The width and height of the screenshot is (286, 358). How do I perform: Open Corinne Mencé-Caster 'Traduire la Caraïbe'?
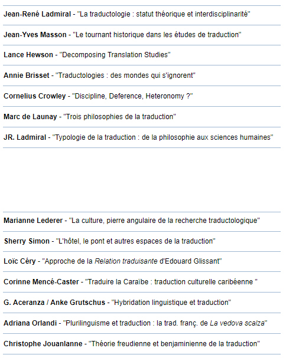click(x=131, y=282)
